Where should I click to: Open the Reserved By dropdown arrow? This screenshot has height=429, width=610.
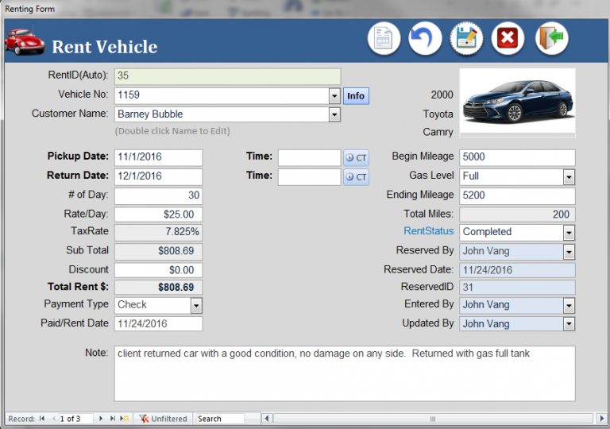coord(569,252)
